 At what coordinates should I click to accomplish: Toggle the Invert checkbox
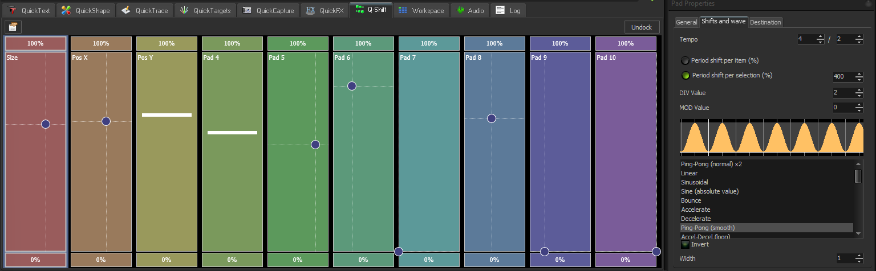tap(686, 244)
